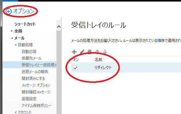Open 低優先メール settings
The image size is (181, 114).
point(32,58)
